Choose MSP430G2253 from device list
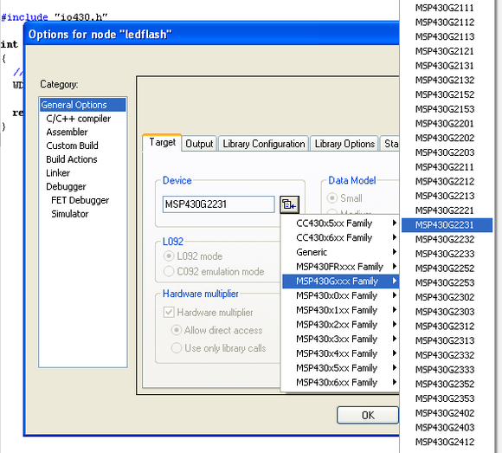502x453 pixels. click(x=447, y=282)
